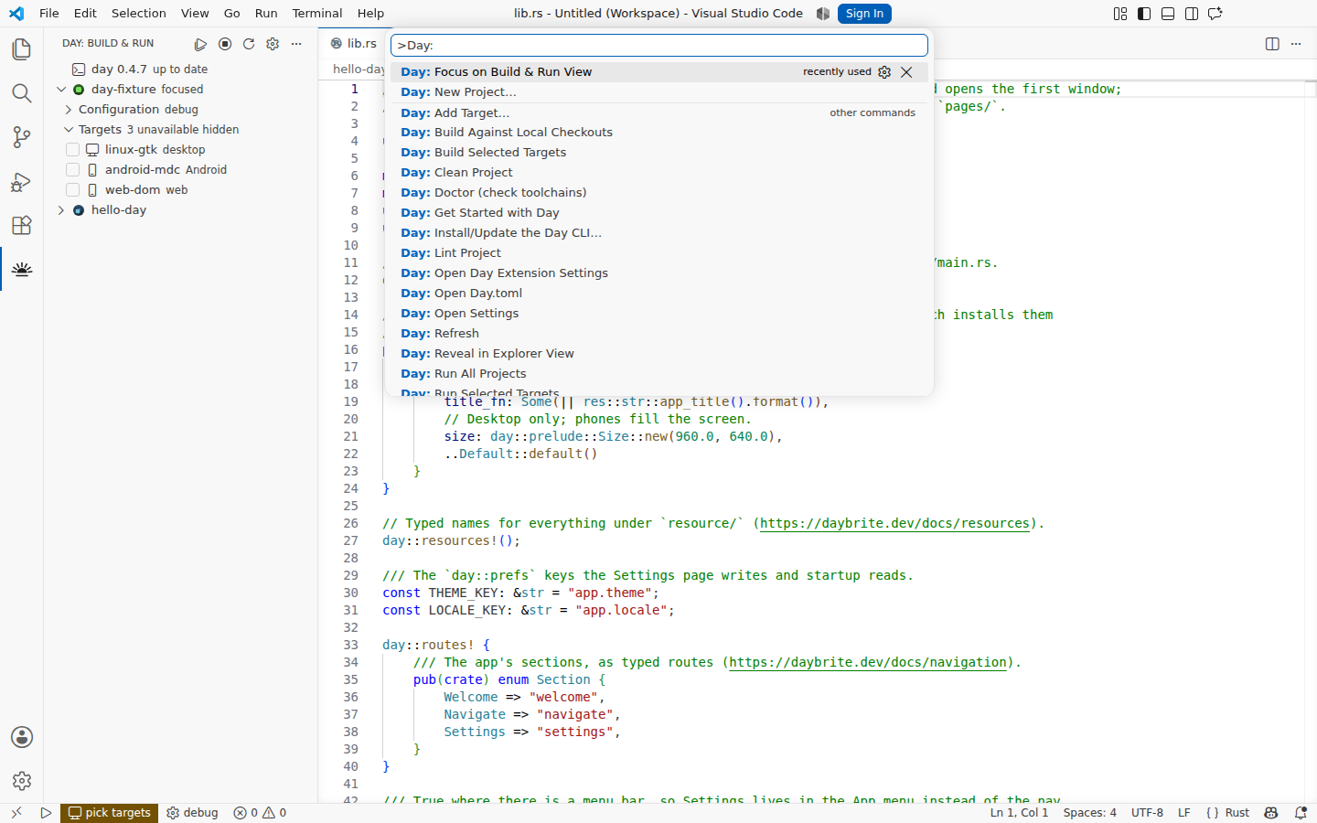Open the daybrite.dev/docs/navigation link
1317x823 pixels.
pyautogui.click(x=869, y=663)
